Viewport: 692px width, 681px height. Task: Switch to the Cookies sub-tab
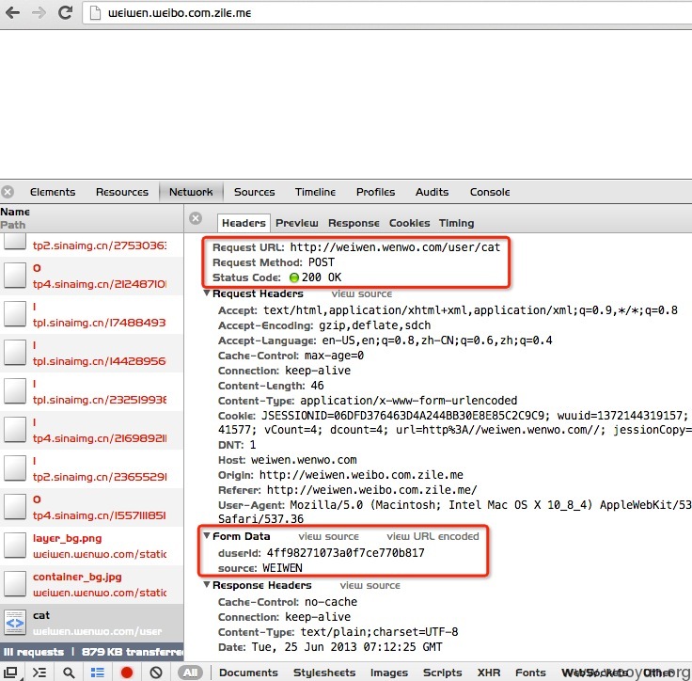409,223
